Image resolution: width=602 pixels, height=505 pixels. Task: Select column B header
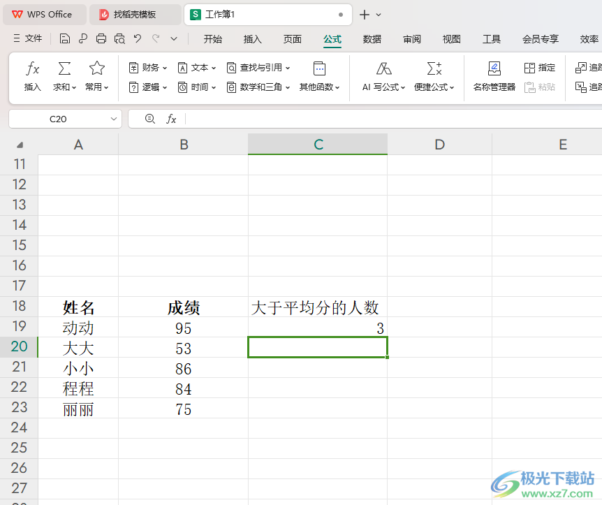(x=184, y=145)
